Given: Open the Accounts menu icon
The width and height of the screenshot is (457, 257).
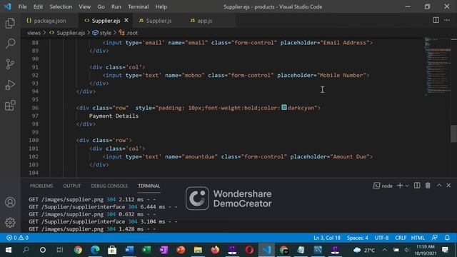Looking at the screenshot, I should point(10,202).
